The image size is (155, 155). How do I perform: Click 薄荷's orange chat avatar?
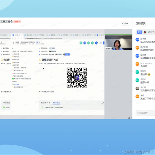pos(137,96)
